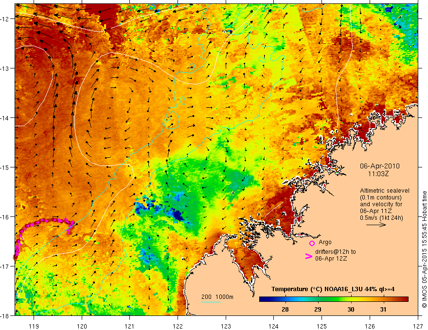Click the 29 label on temperature scale

318,309
